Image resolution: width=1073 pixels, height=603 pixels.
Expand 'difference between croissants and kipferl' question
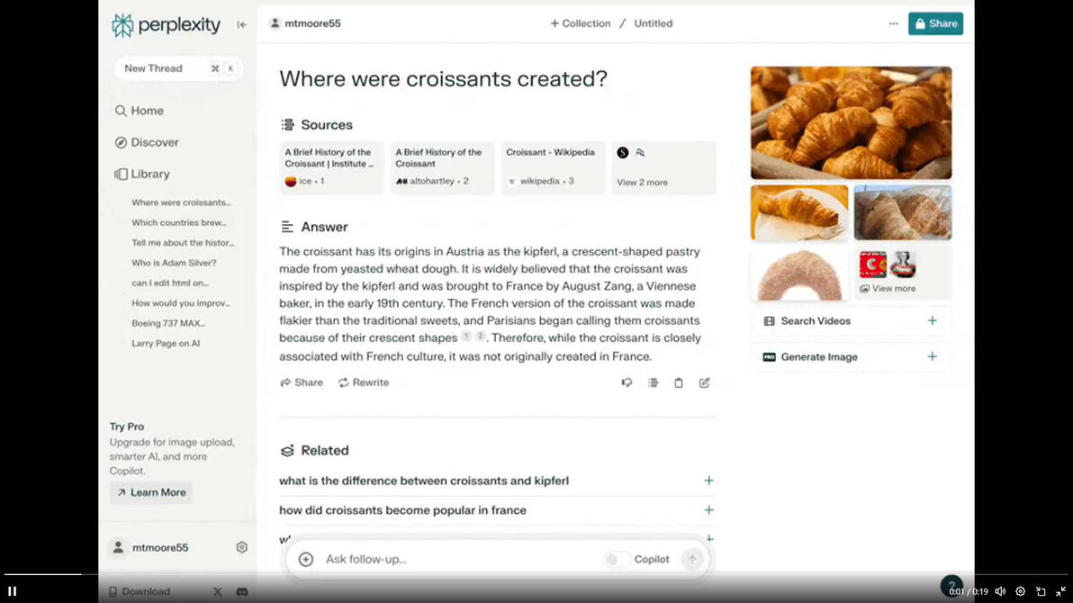tap(497, 481)
